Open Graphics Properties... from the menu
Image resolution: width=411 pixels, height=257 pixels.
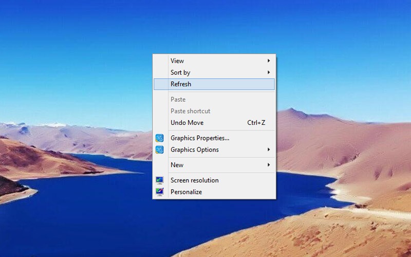[214, 138]
